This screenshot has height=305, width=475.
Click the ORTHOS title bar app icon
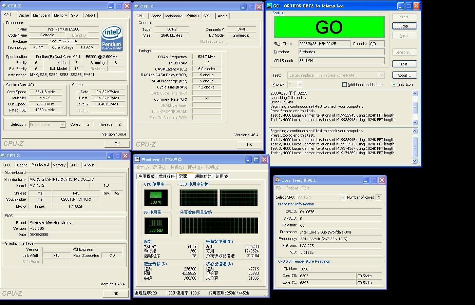[x=269, y=6]
